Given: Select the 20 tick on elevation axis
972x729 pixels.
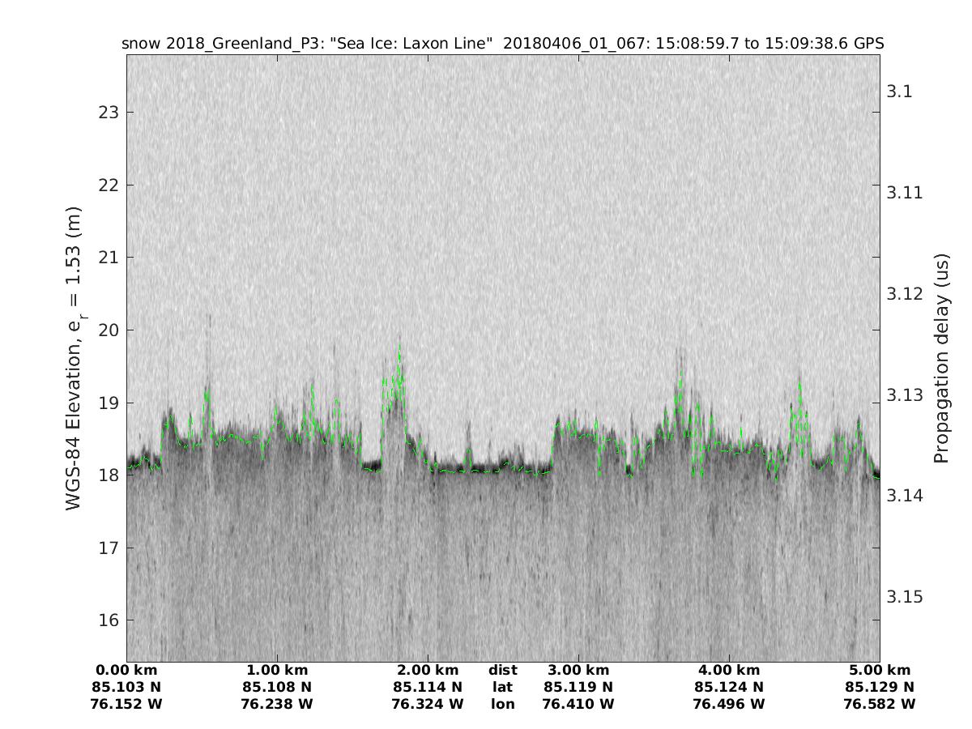Looking at the screenshot, I should point(108,330).
